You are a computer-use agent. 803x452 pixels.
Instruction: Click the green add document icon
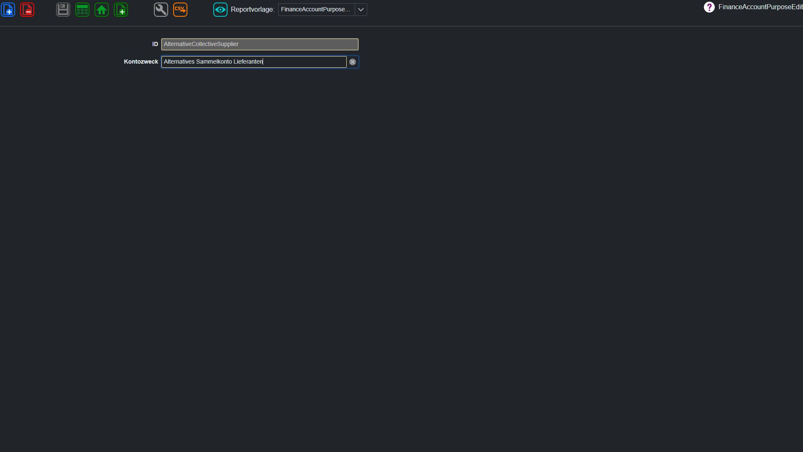121,10
